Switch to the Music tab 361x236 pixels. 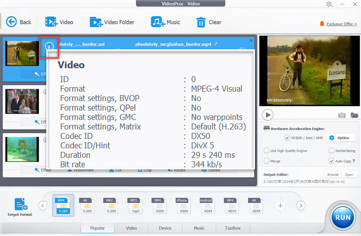click(199, 228)
